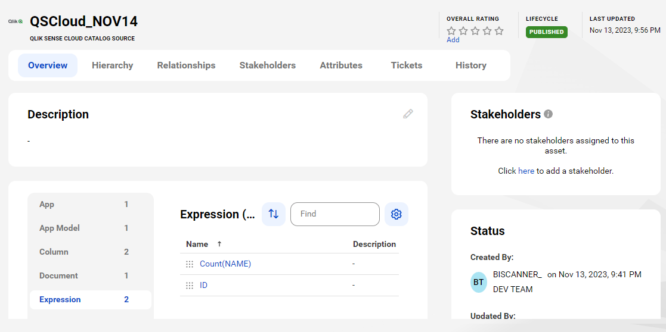
Task: Open the Attributes tab
Action: [341, 65]
